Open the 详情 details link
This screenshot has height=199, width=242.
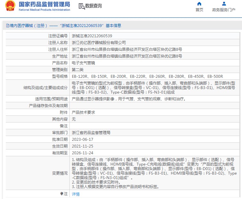pyautogui.click(x=76, y=194)
